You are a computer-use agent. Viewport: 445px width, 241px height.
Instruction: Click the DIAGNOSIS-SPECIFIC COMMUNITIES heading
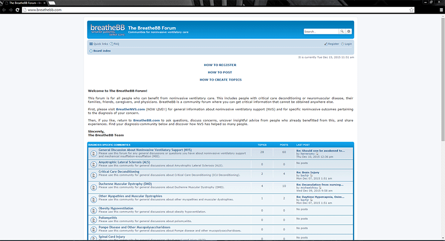point(109,145)
